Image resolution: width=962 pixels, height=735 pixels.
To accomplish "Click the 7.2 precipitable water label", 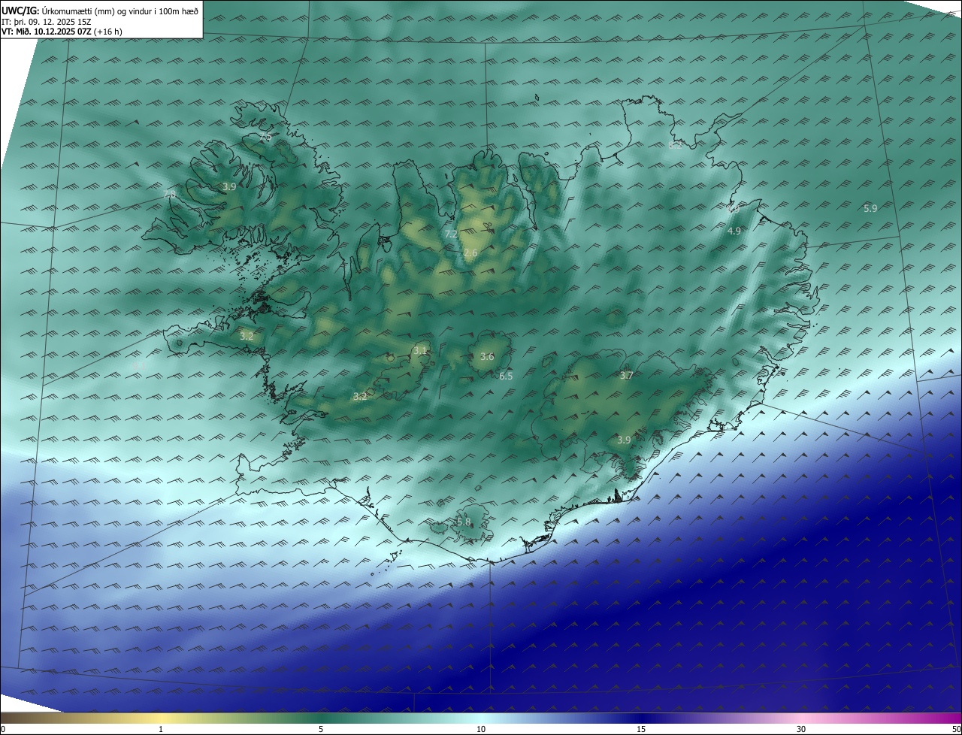I will (451, 234).
